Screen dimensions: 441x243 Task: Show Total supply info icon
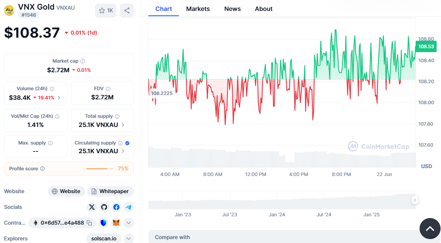(x=117, y=116)
